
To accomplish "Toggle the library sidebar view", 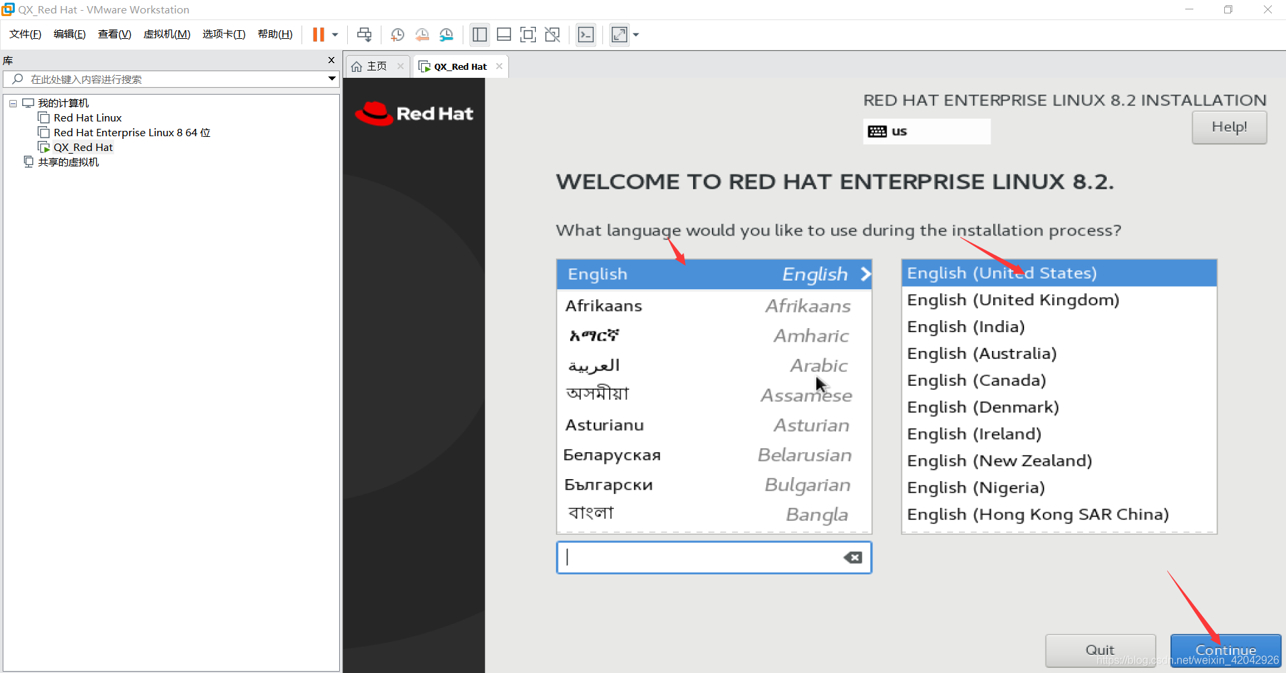I will point(479,35).
